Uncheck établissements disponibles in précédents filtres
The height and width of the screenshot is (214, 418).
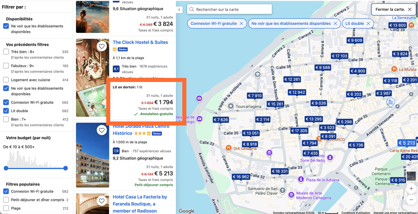click(6, 88)
